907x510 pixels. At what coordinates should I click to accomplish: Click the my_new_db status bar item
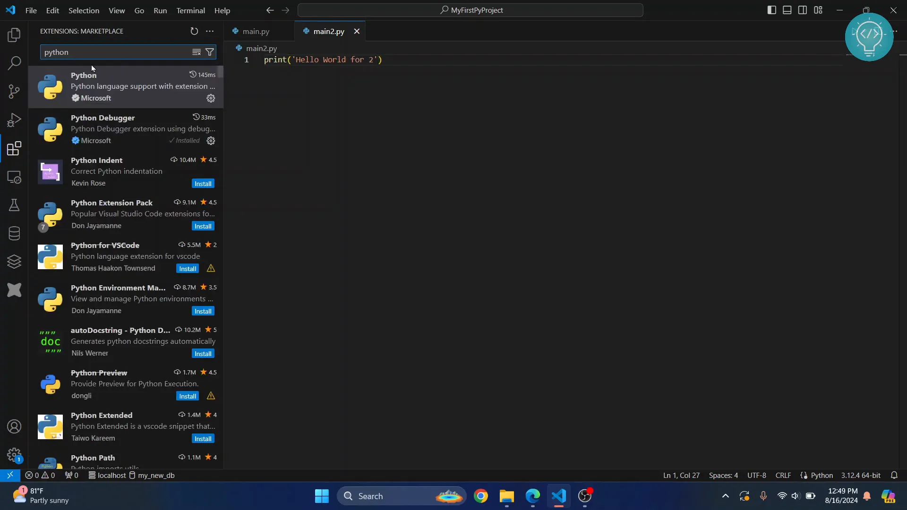pos(152,475)
